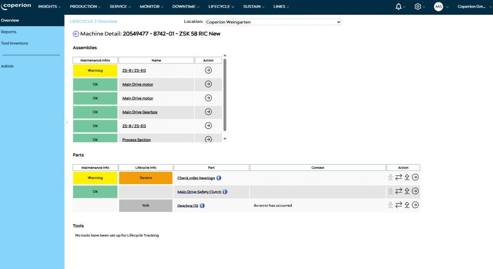Viewport: 493px width, 269px height.
Task: Click the orange Severe lifecycle cell
Action: [146, 178]
